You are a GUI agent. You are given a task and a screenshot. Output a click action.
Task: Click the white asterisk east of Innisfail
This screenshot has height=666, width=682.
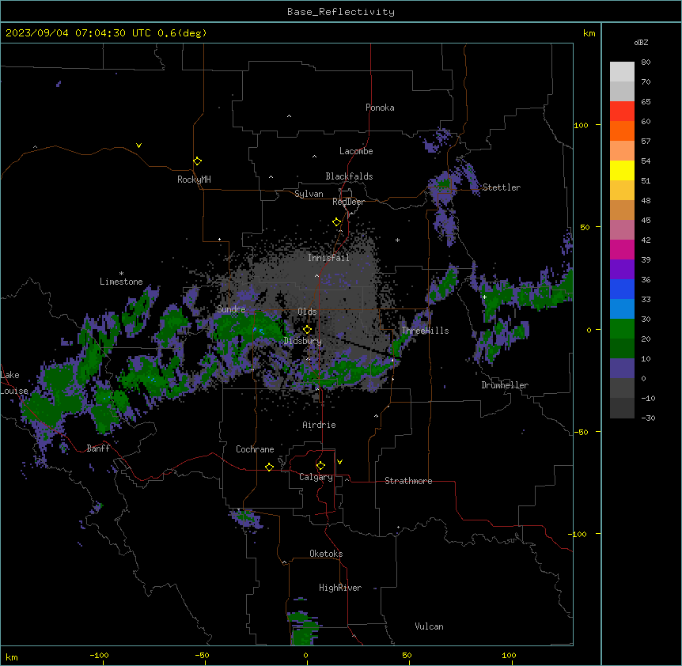(x=397, y=240)
